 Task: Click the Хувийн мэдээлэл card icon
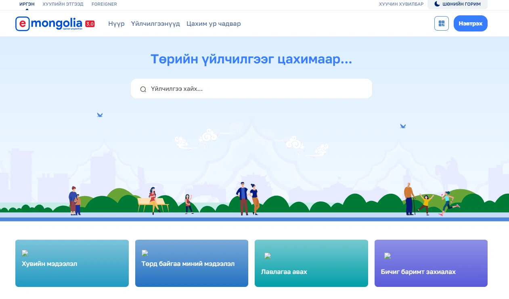click(x=25, y=253)
